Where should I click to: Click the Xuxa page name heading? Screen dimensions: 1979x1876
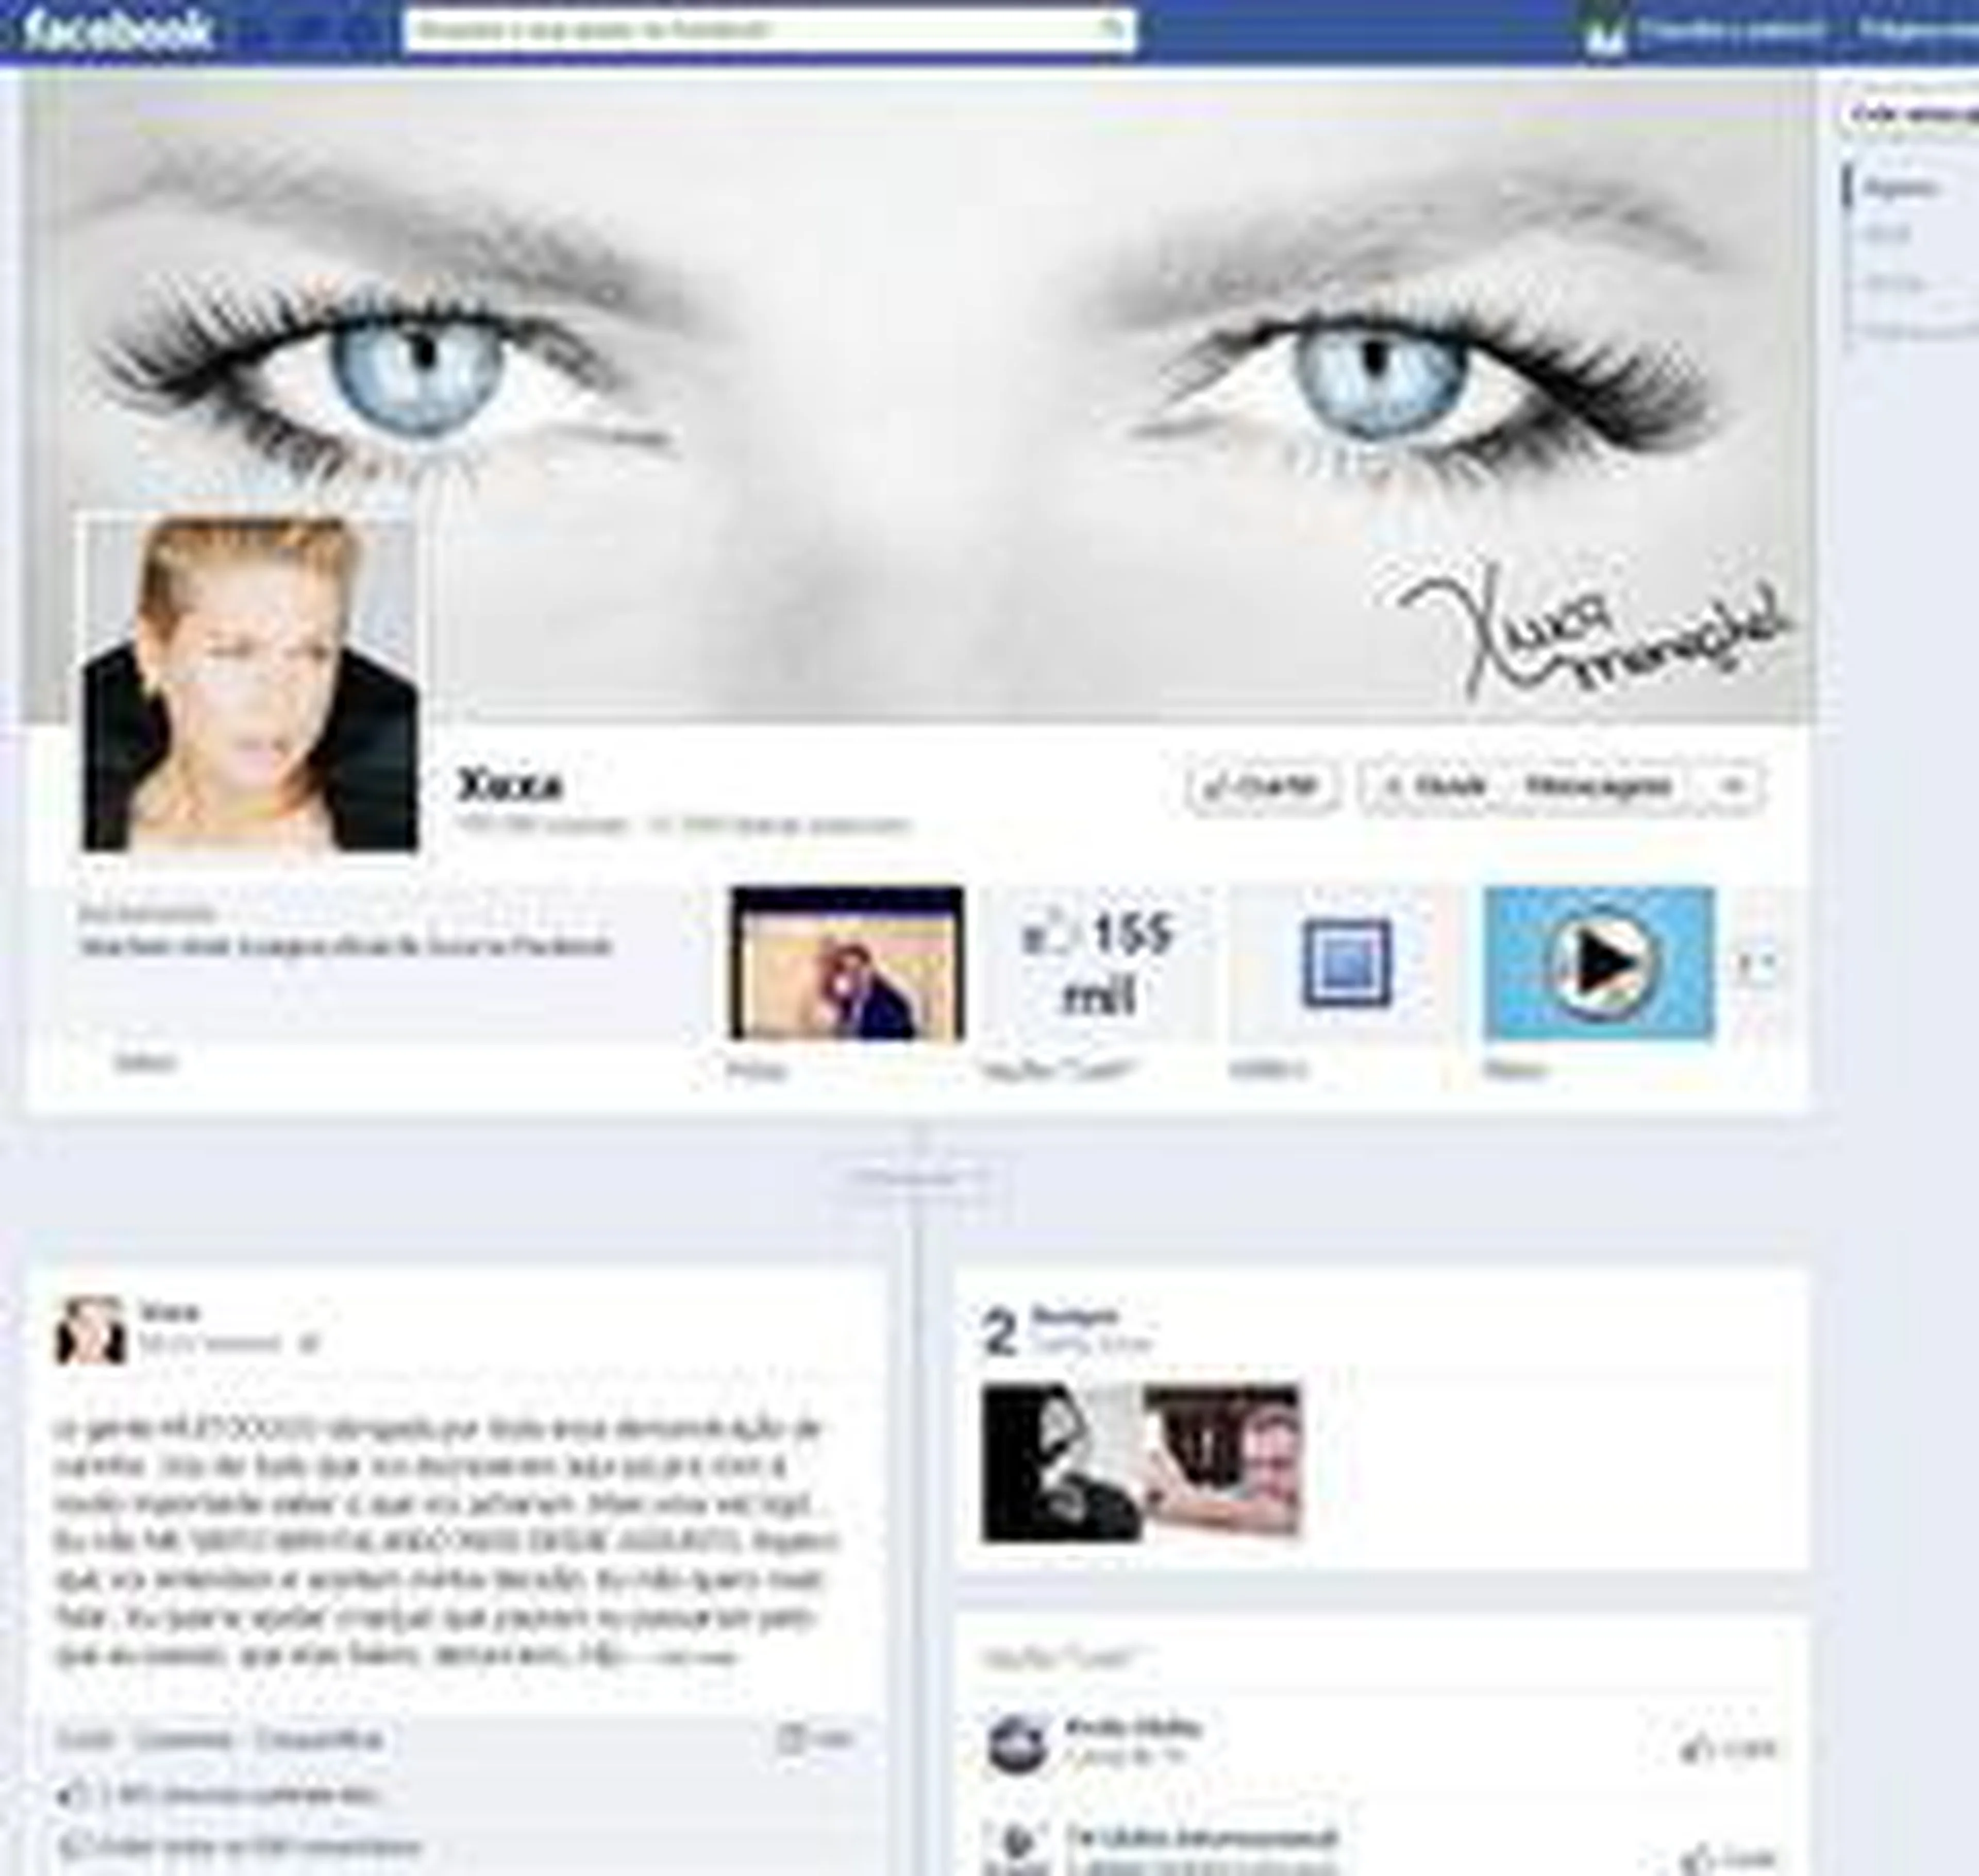click(509, 784)
